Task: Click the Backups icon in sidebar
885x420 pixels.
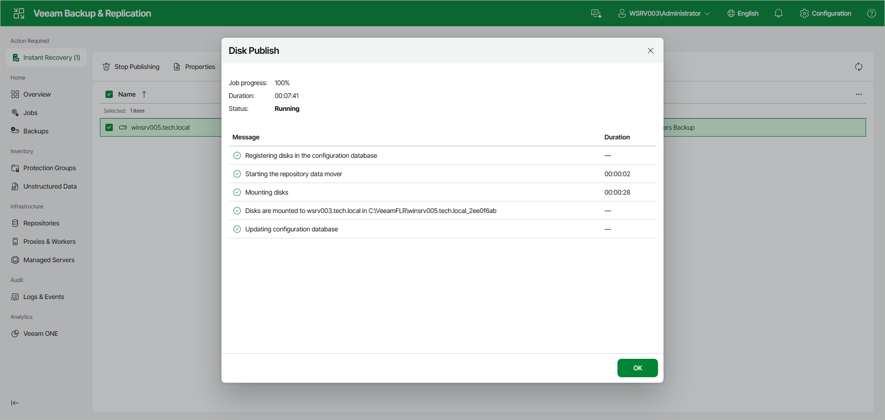Action: coord(15,131)
